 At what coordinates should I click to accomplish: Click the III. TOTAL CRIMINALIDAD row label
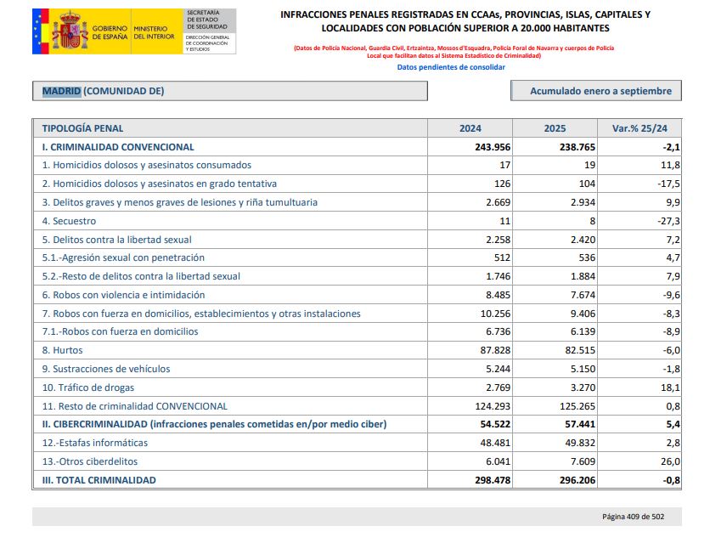click(99, 480)
